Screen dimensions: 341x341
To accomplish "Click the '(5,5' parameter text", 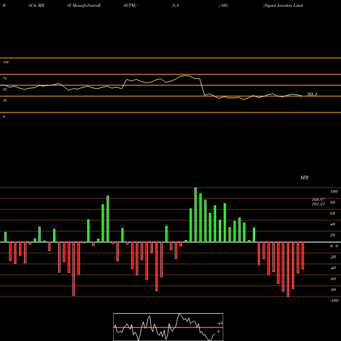I will 175,5.
